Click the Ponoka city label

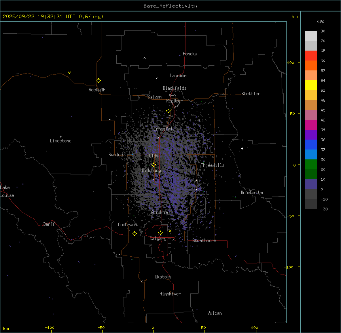(x=190, y=54)
